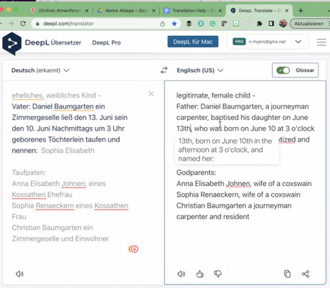Open the browser side panel icon
330x288 pixels.
tap(271, 24)
